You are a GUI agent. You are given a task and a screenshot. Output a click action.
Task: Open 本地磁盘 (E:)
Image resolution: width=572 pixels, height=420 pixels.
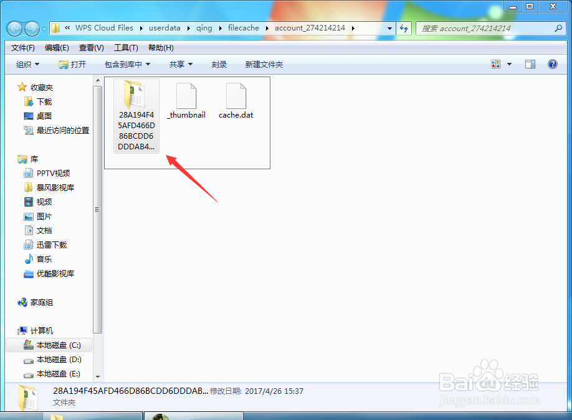pyautogui.click(x=52, y=374)
